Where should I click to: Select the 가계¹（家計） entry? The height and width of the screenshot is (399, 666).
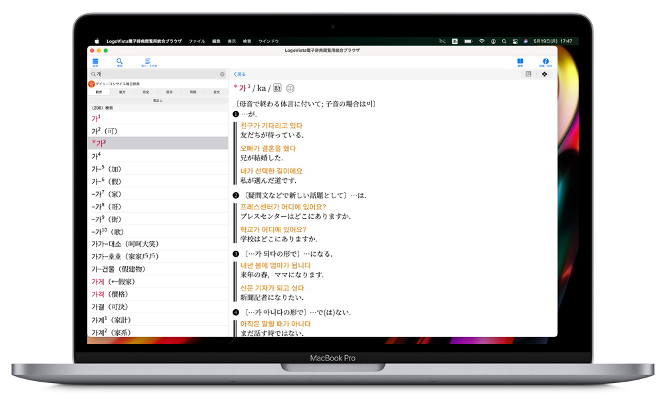[158, 319]
